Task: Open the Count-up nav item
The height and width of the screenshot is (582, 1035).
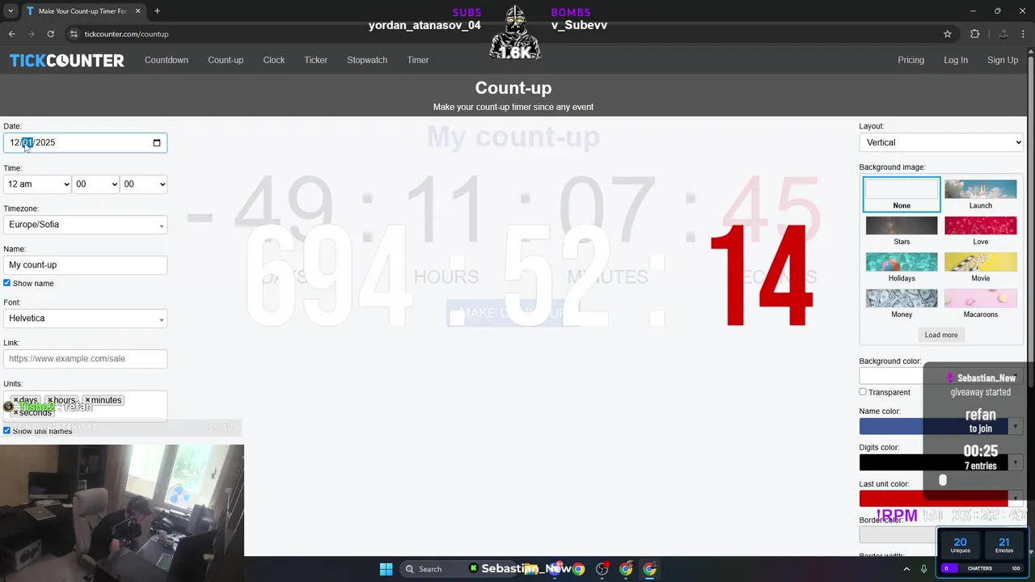Action: pyautogui.click(x=226, y=60)
